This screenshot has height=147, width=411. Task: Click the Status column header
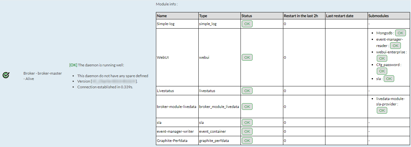point(247,16)
